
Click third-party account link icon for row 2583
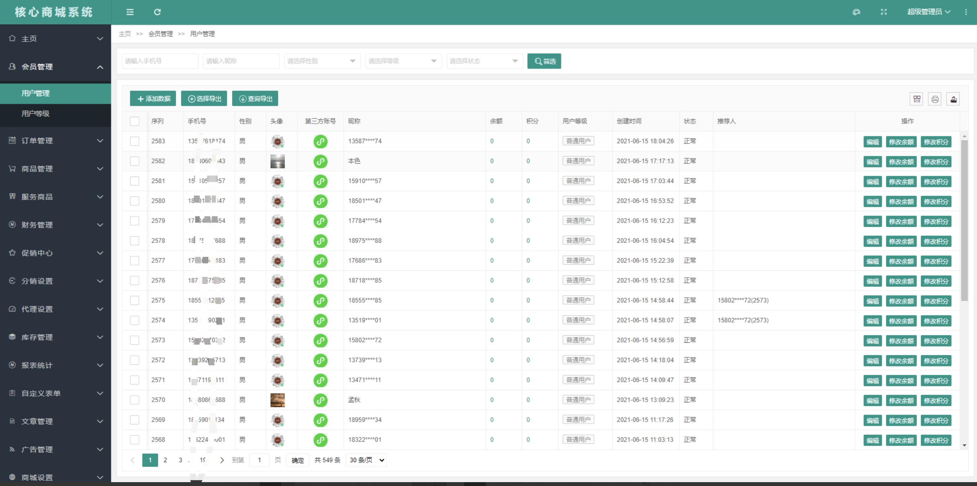pos(320,141)
